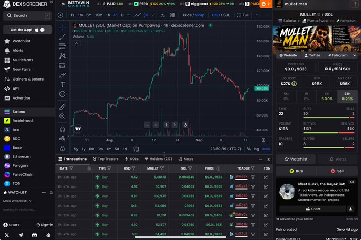Expand the timeframe dropdown arrow

tap(128, 15)
